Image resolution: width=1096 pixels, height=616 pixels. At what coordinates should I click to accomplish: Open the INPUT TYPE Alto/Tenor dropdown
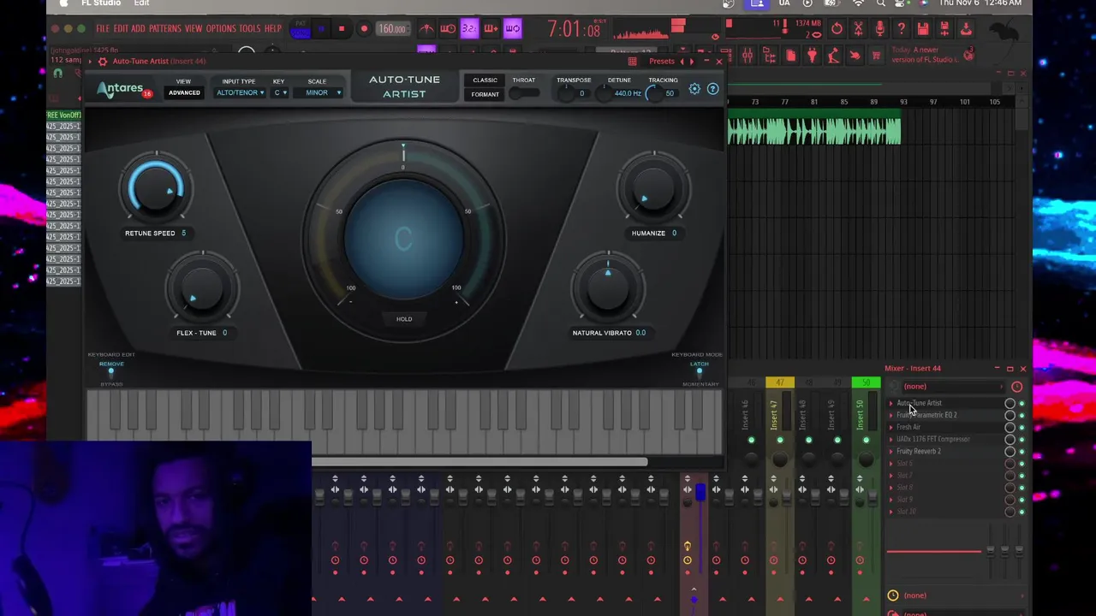240,92
